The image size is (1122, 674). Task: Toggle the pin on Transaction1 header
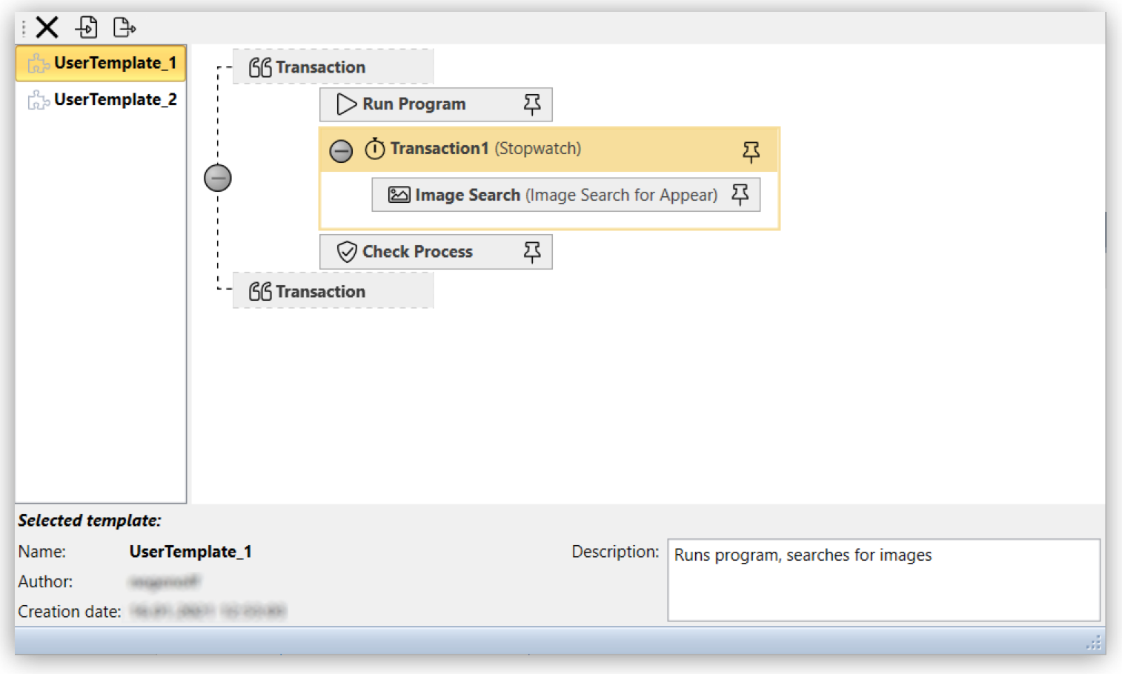751,152
